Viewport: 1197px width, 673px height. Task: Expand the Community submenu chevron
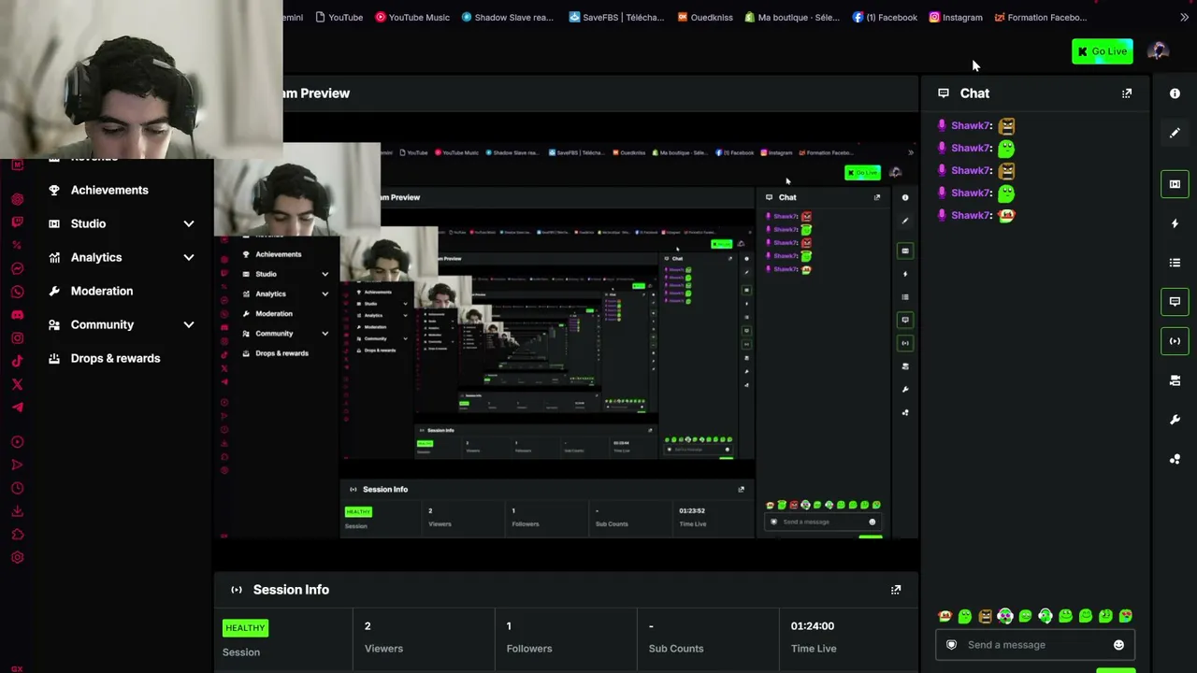coord(189,324)
